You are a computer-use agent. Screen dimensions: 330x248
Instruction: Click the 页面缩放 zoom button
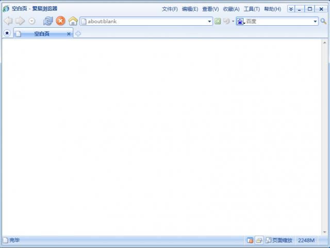[279, 240]
